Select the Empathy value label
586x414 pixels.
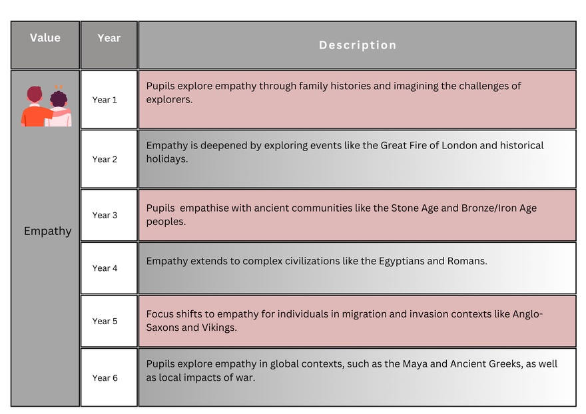(x=47, y=231)
